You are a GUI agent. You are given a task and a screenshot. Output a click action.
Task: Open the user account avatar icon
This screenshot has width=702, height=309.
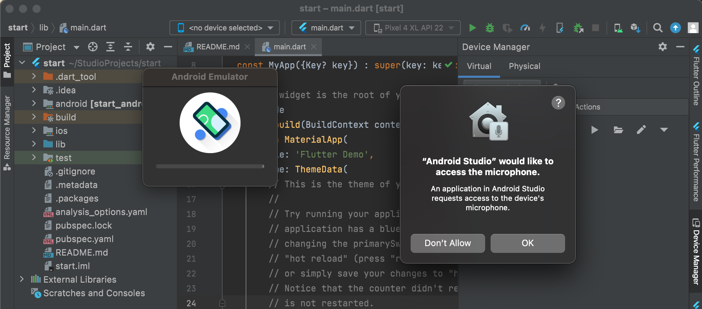tap(693, 28)
